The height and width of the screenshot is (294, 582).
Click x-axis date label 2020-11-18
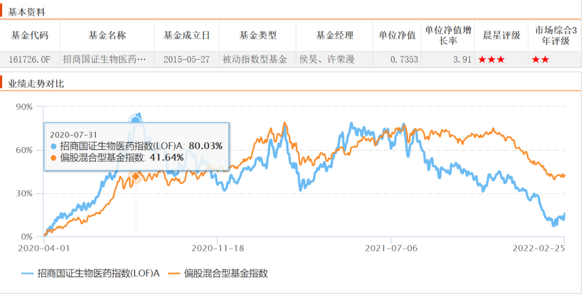[x=218, y=248]
